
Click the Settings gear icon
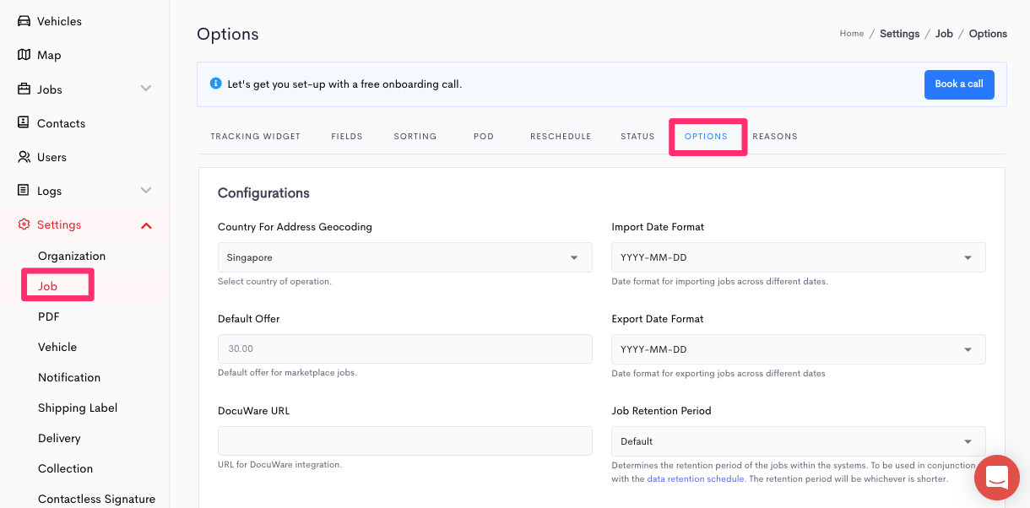tap(24, 224)
